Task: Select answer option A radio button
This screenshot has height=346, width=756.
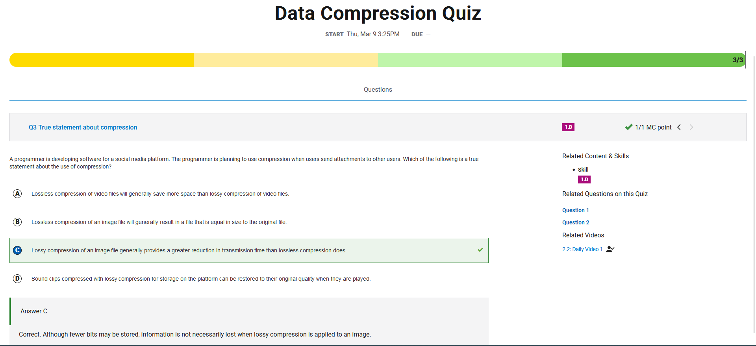Action: 17,194
